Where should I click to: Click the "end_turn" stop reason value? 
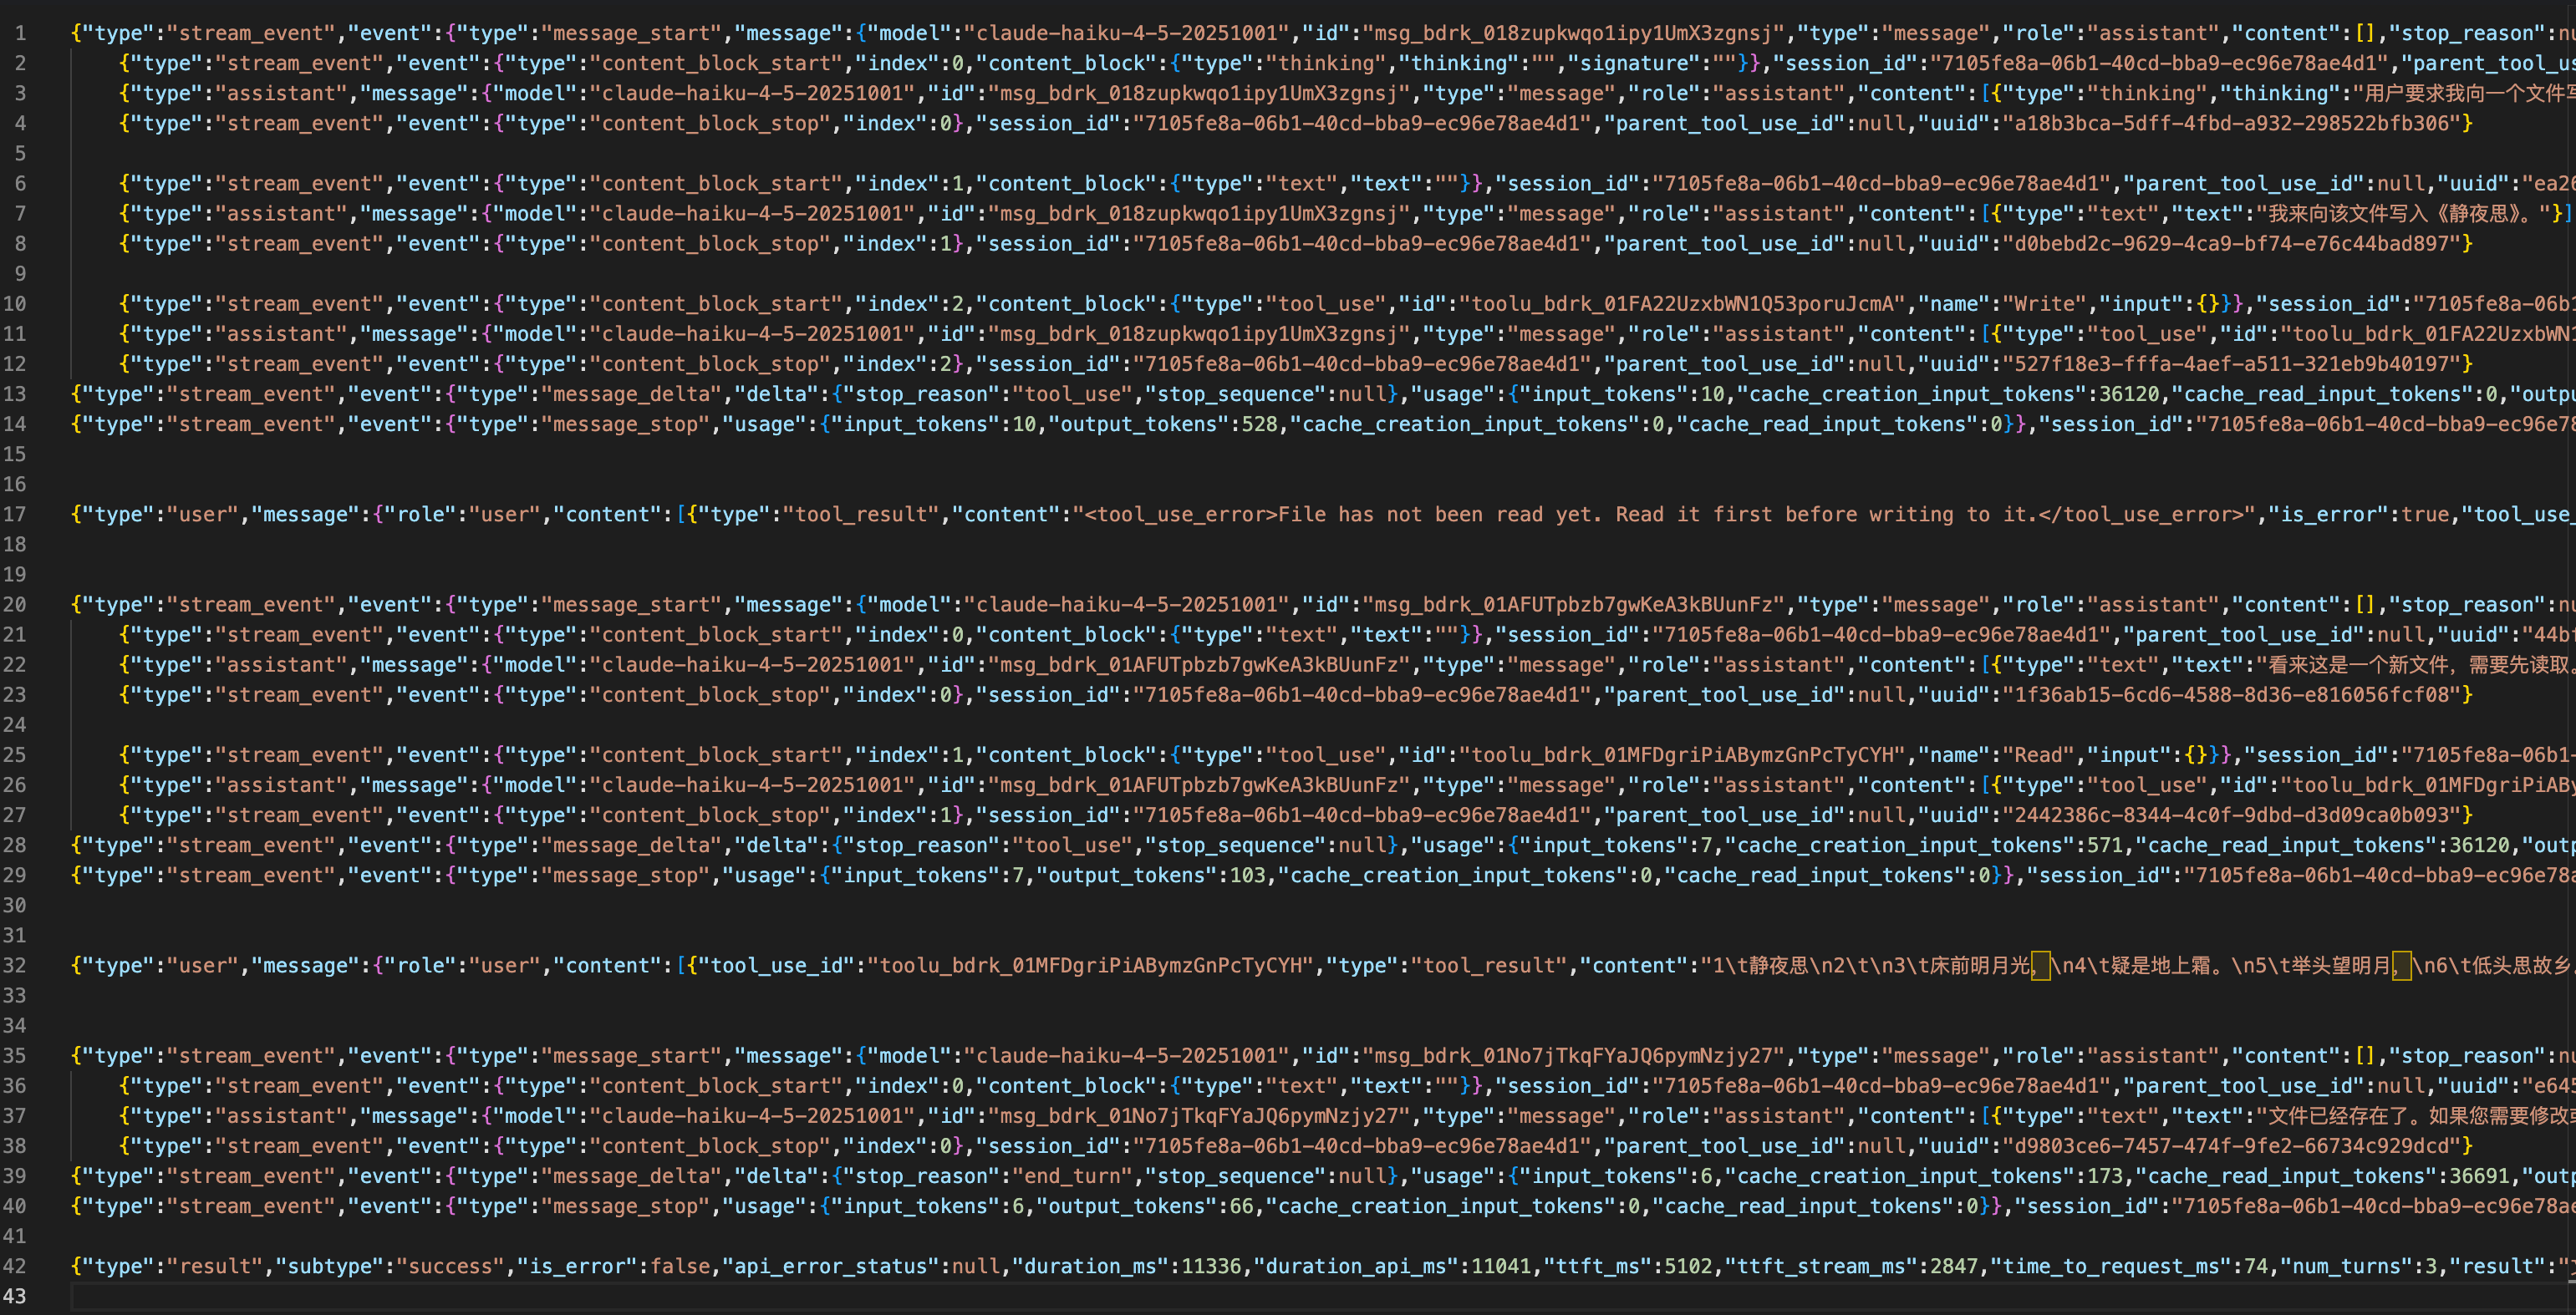[1072, 1176]
